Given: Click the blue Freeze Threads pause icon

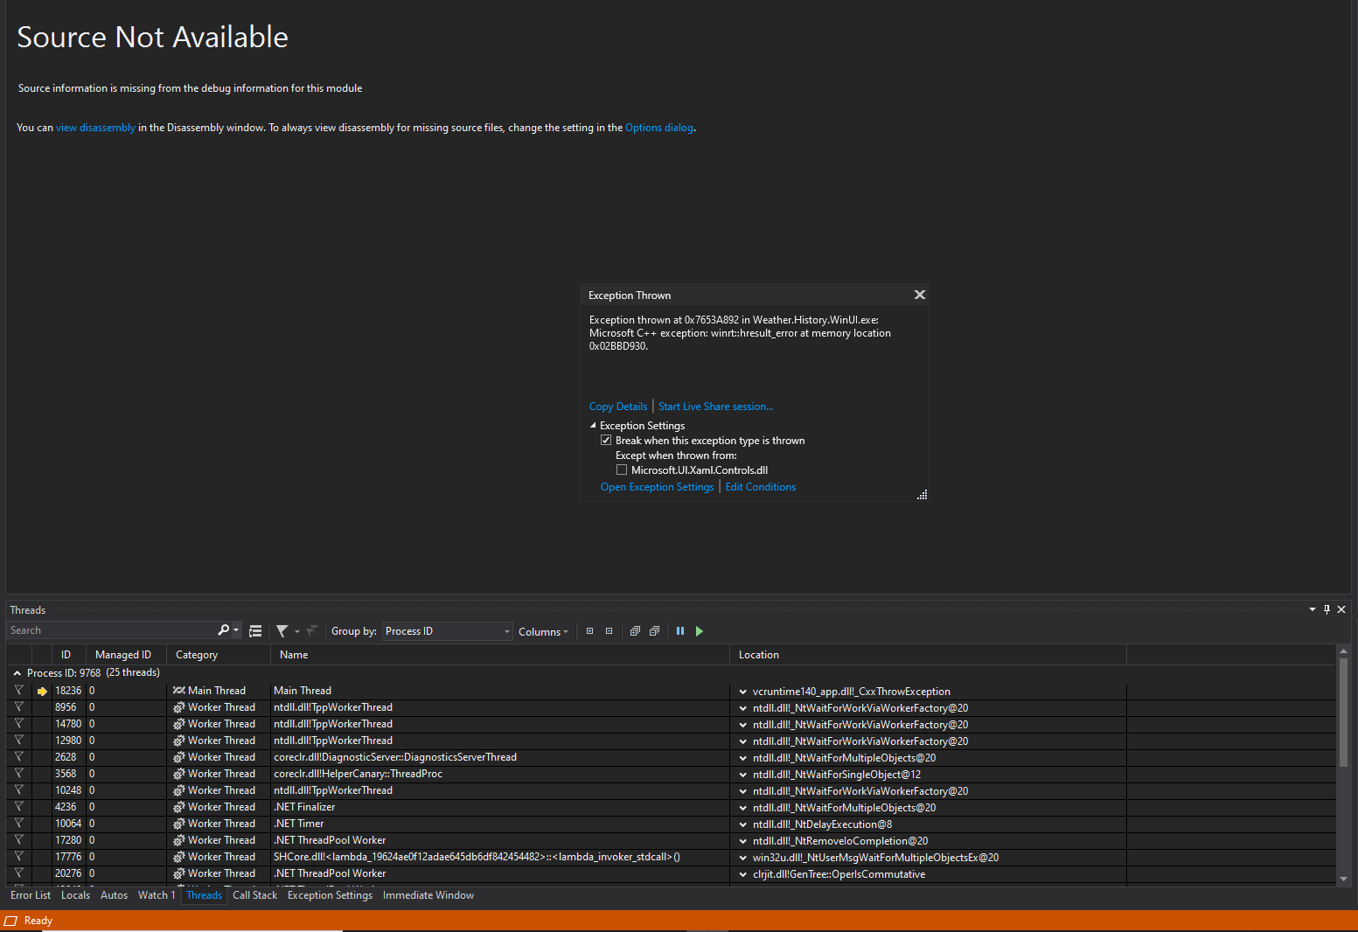Looking at the screenshot, I should click(x=680, y=631).
